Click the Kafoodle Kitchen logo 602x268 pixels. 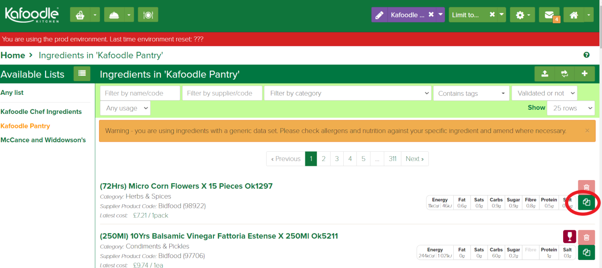[x=31, y=15]
